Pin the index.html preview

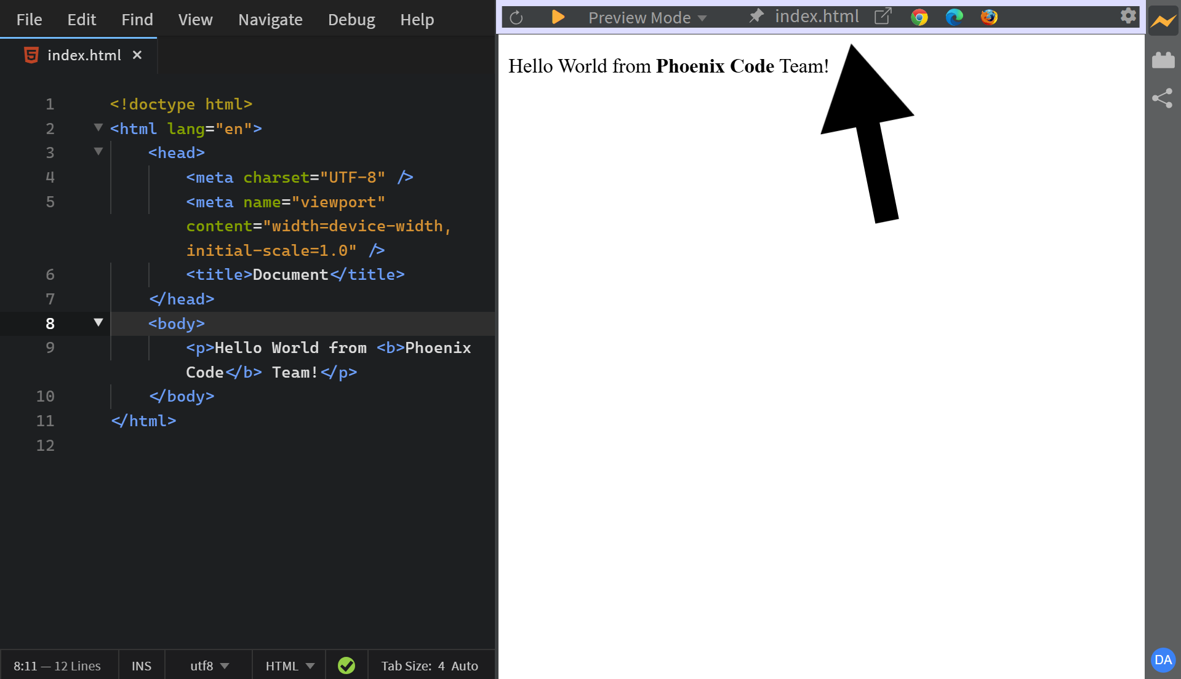point(756,16)
